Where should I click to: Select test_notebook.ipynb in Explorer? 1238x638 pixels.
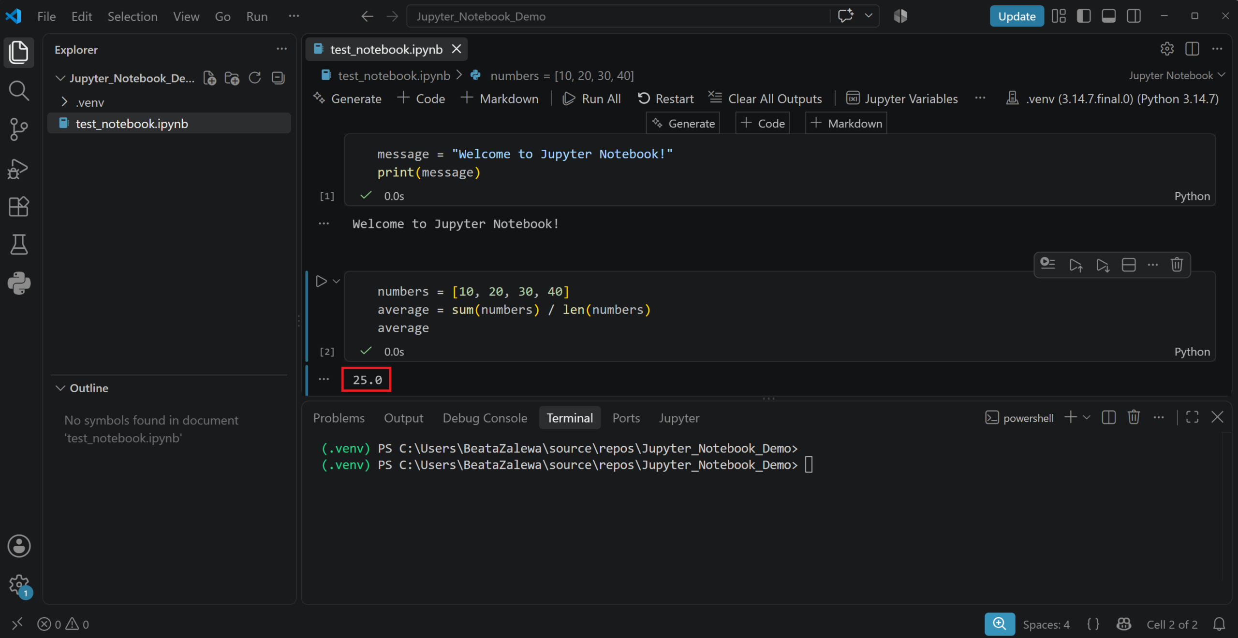point(169,123)
